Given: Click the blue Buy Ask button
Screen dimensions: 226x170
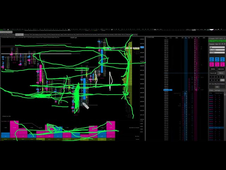Looking at the screenshot, I should (x=217, y=59).
